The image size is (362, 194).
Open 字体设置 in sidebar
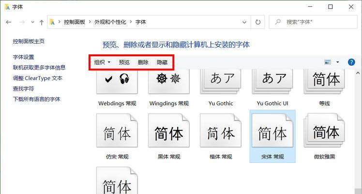point(24,57)
